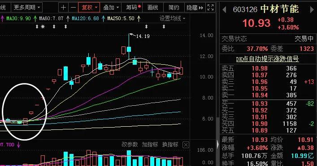This screenshot has height=166, width=317.
Task: Click 加指标 to add indicator
Action: pos(150,145)
